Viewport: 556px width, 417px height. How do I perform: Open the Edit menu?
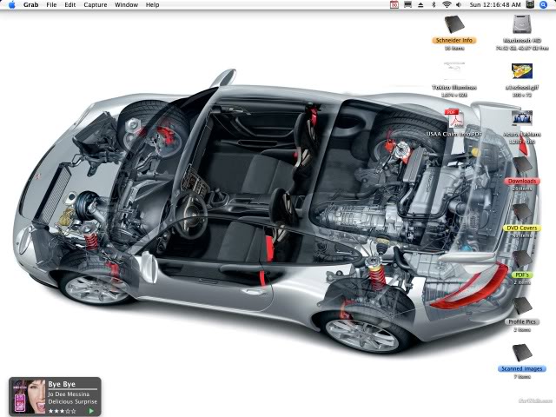tap(69, 4)
